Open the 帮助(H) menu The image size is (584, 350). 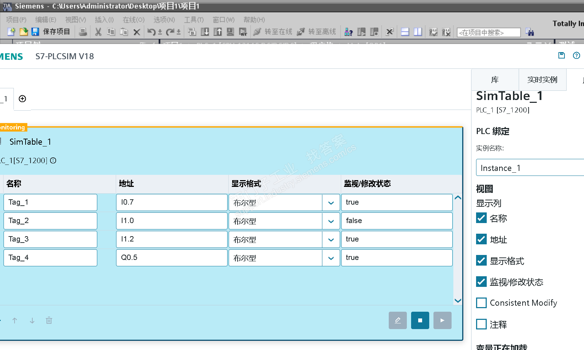tap(254, 20)
